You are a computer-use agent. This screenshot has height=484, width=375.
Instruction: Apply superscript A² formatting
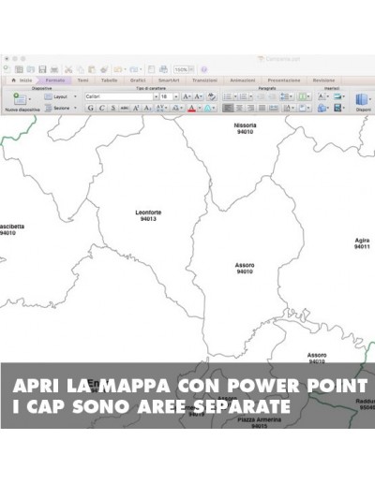tap(136, 108)
